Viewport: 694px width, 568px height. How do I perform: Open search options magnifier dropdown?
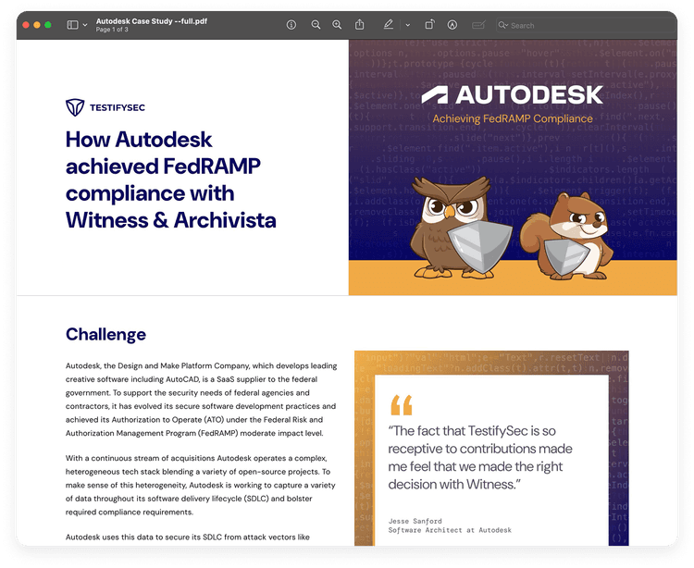pyautogui.click(x=502, y=25)
